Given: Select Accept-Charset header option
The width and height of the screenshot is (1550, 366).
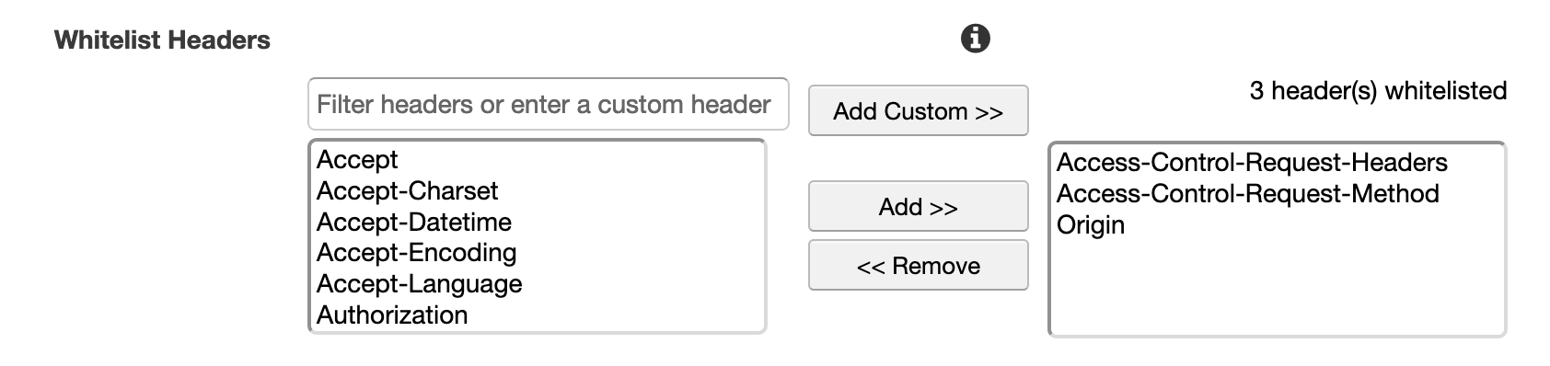Looking at the screenshot, I should (538, 190).
